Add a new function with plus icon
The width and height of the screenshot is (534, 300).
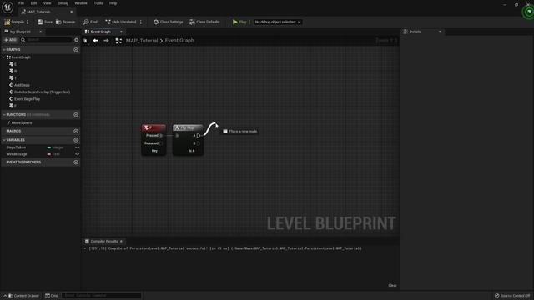[76, 115]
